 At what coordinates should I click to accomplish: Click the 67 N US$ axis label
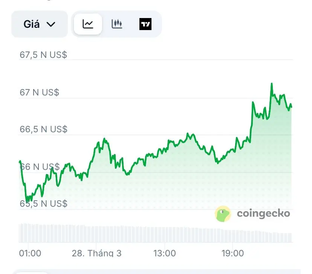39,92
